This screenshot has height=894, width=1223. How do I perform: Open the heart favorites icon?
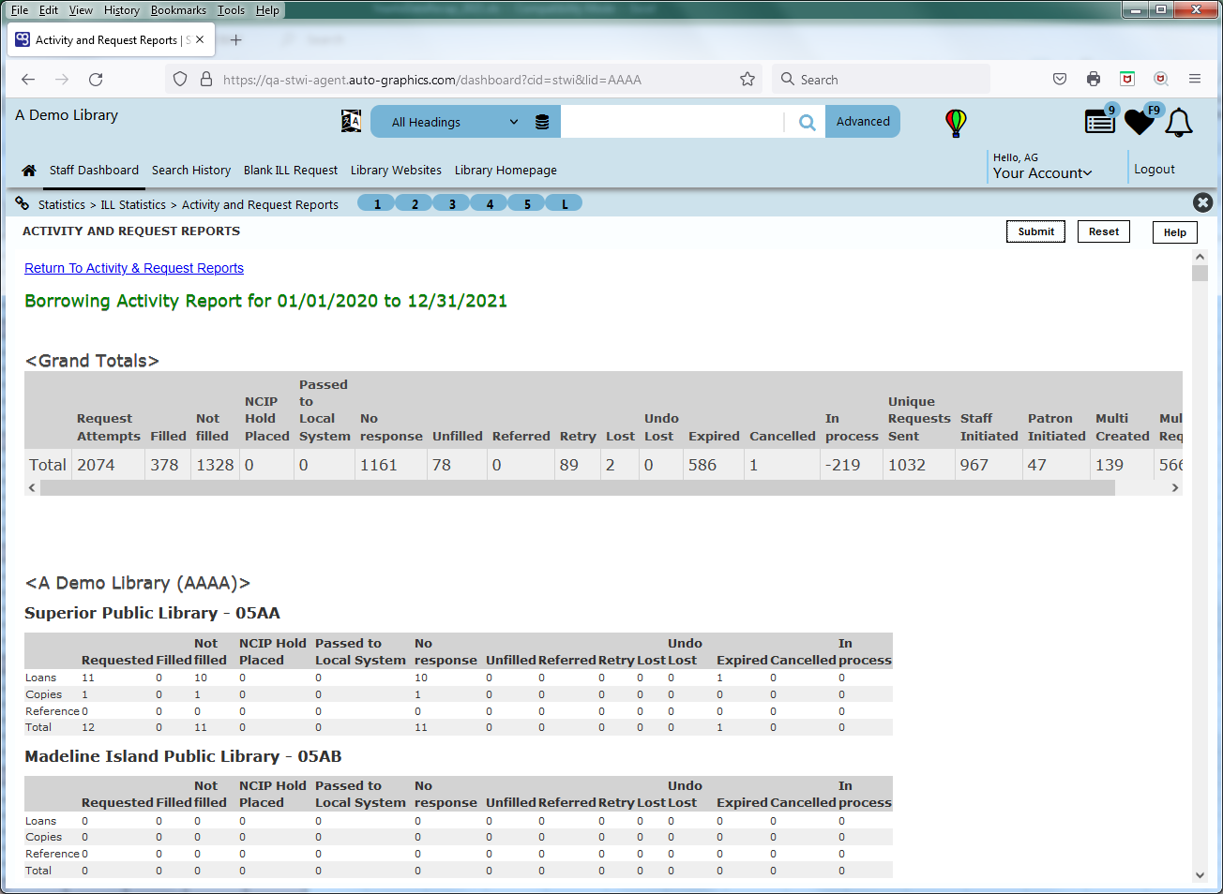tap(1140, 121)
